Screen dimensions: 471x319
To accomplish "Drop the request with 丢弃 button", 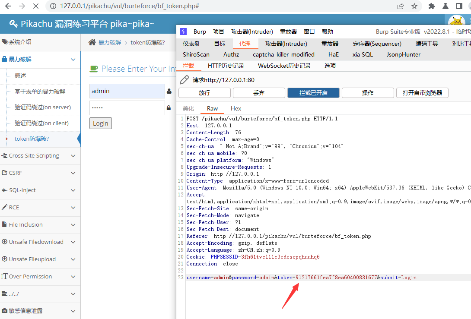I will (x=259, y=93).
